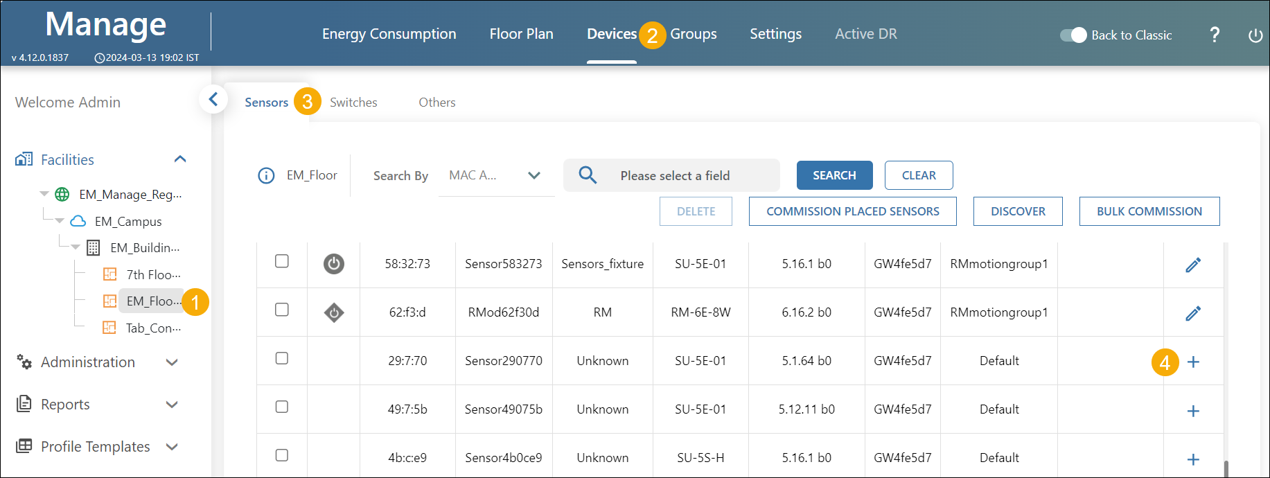Click the clock icon beside the timestamp
1270x478 pixels.
point(99,58)
